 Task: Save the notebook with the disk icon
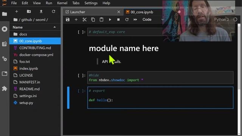pos(68,20)
